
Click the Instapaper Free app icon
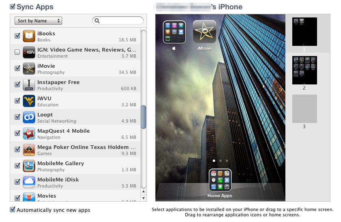pyautogui.click(x=29, y=85)
